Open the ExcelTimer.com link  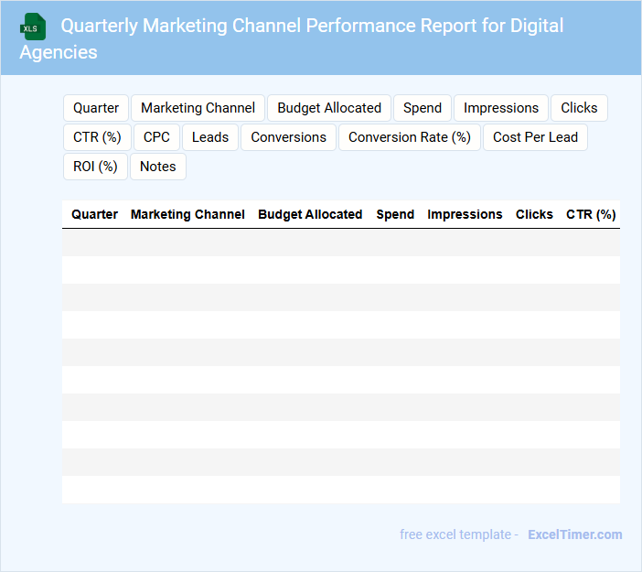574,534
